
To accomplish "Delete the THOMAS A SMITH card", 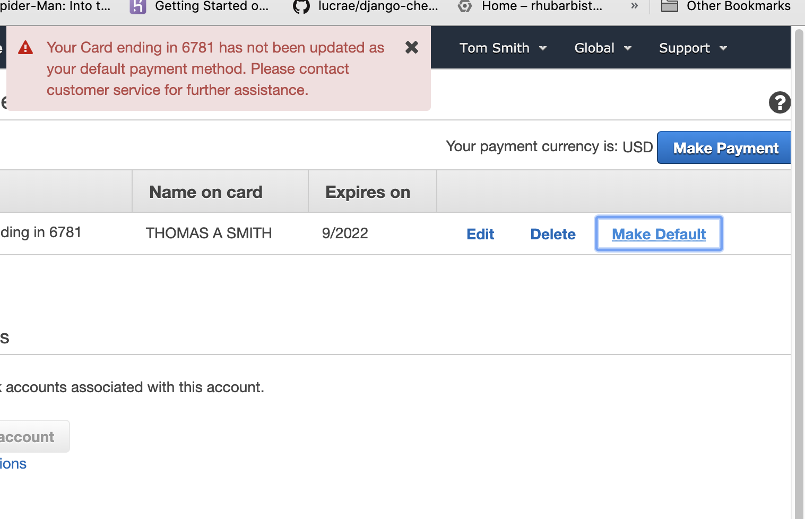I will tap(553, 234).
